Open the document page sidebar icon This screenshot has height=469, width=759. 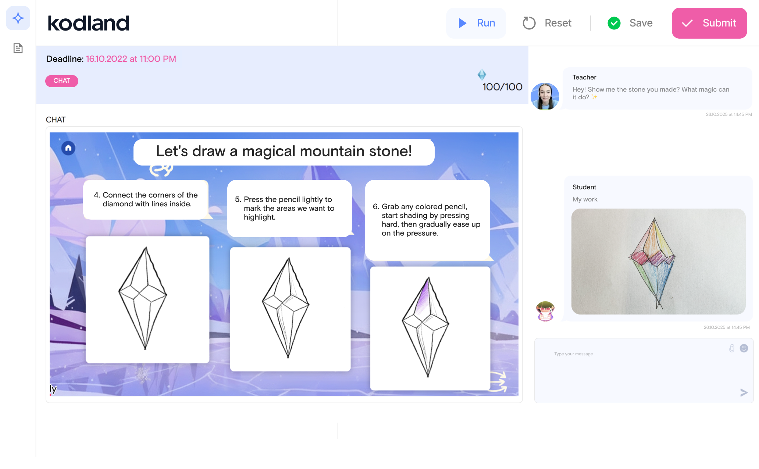click(x=18, y=48)
